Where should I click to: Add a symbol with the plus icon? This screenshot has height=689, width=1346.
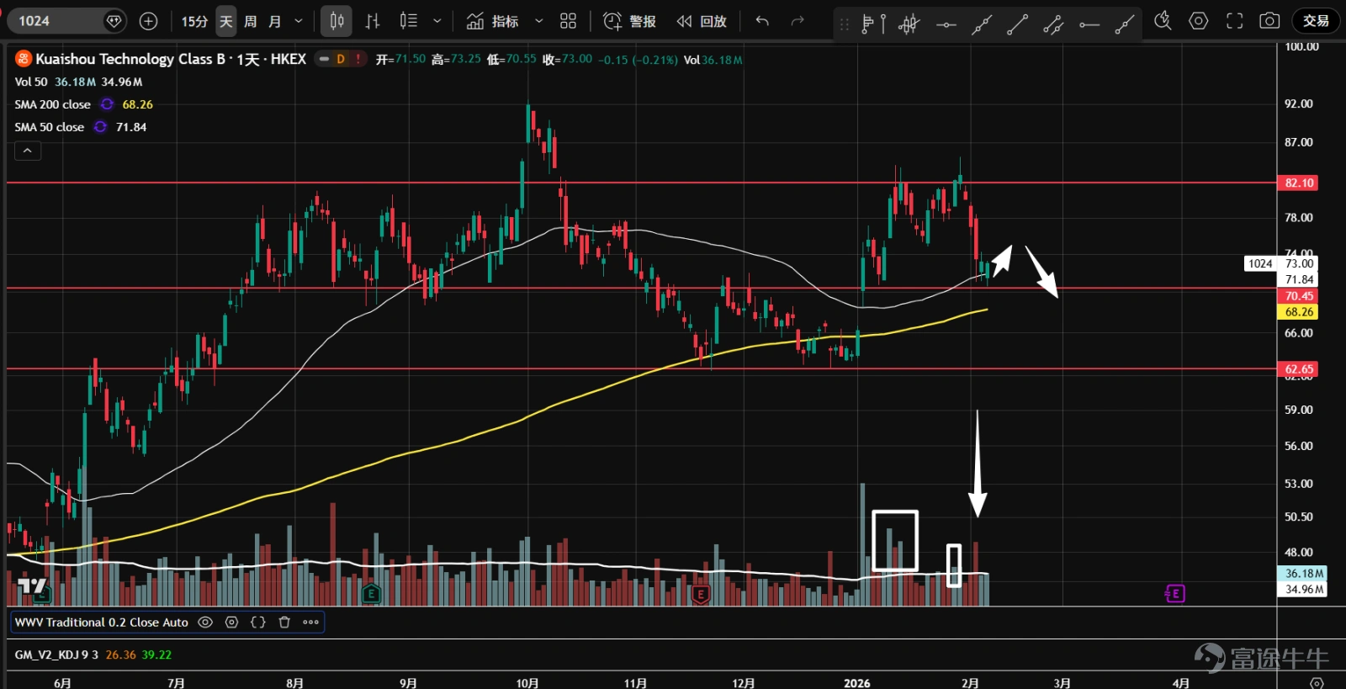coord(148,21)
